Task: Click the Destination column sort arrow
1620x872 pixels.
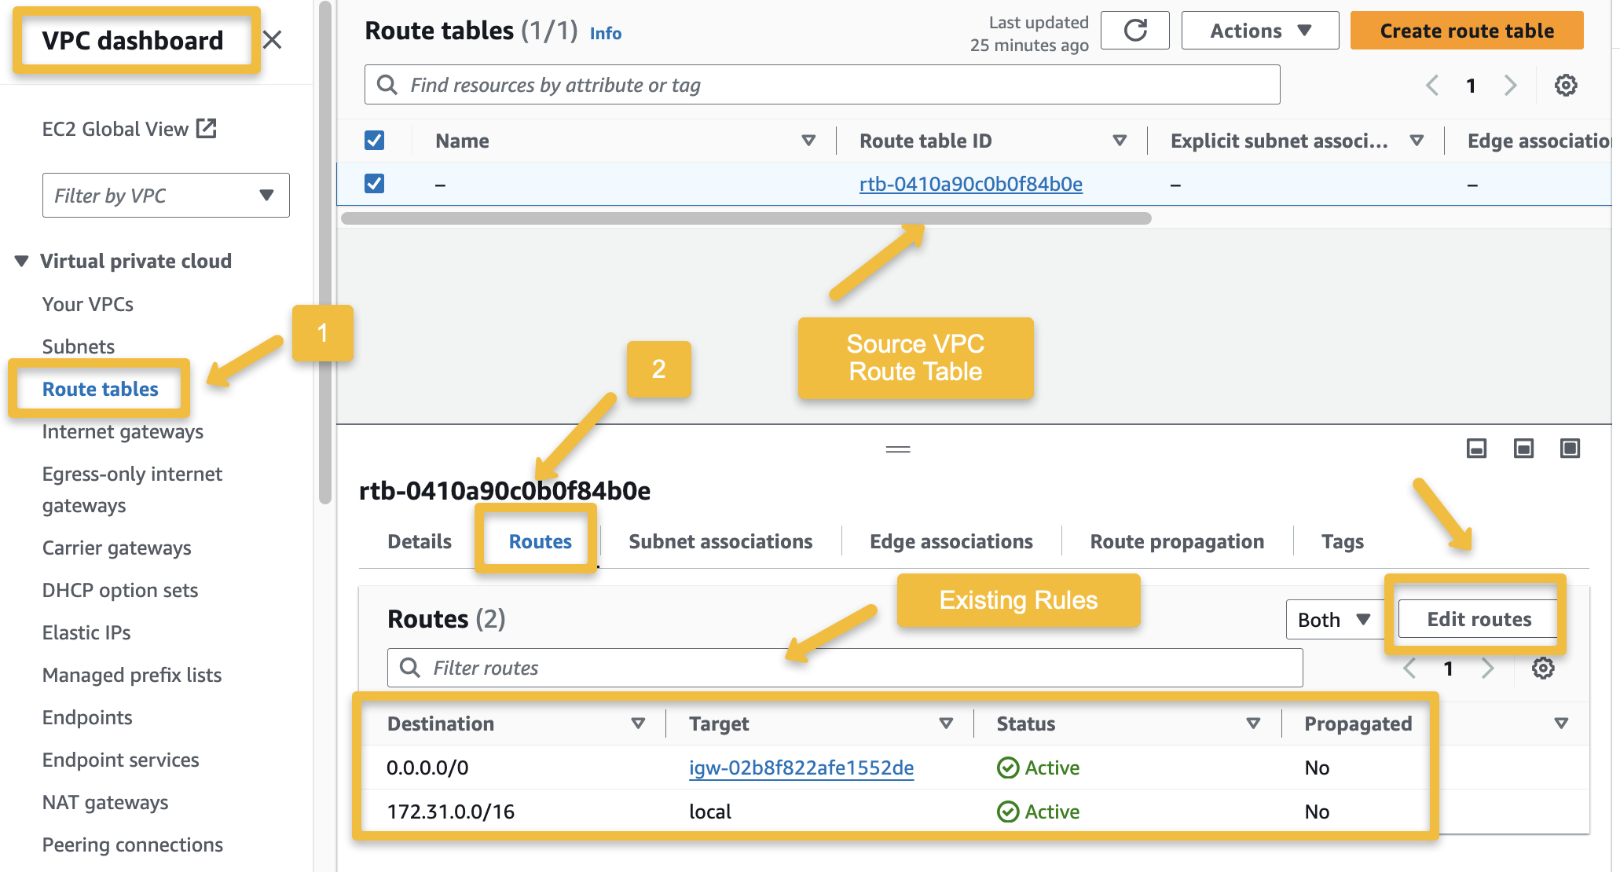Action: tap(637, 724)
